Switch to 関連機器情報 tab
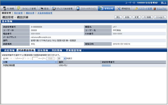This screenshot has width=168, height=105. [x=26, y=50]
